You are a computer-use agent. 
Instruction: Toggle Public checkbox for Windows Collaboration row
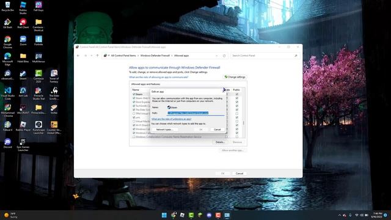click(237, 137)
